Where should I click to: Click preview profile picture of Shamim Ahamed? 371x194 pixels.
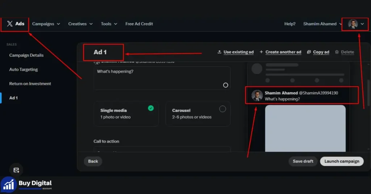point(257,95)
